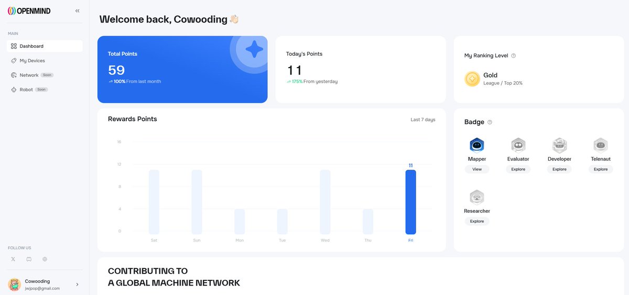Click the My Ranking Level help icon
The height and width of the screenshot is (295, 629).
pos(513,56)
